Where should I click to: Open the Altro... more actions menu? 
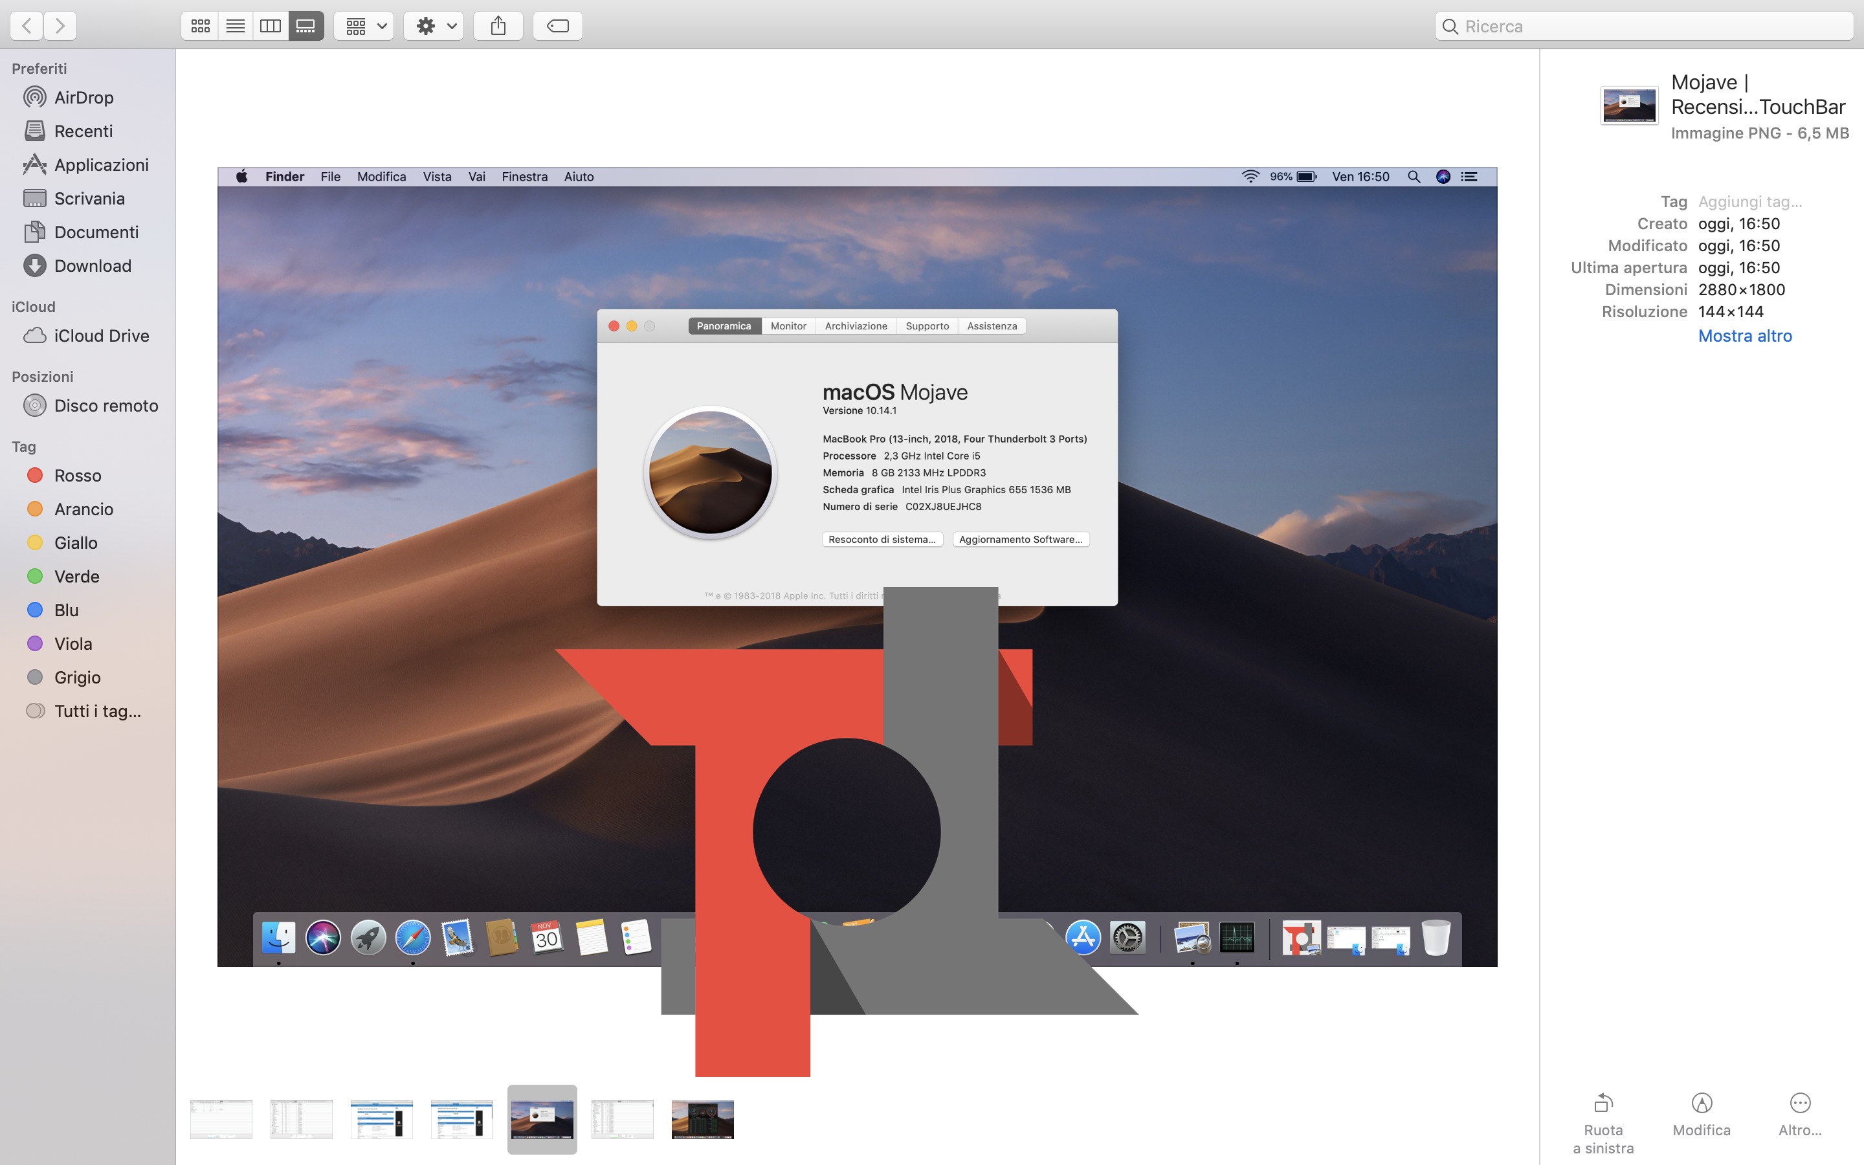tap(1799, 1104)
